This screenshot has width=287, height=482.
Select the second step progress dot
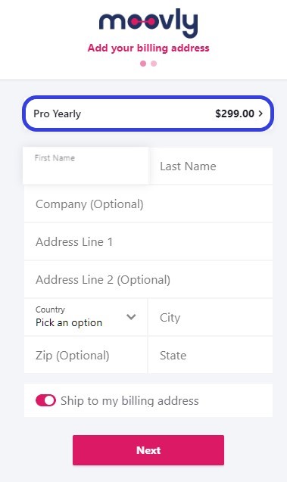(154, 64)
